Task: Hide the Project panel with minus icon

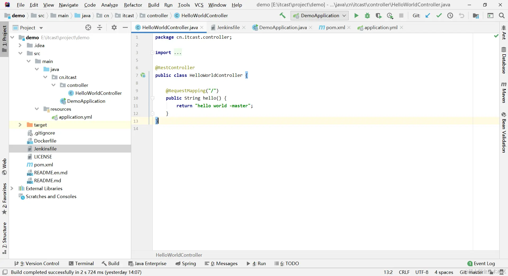Action: 125,28
